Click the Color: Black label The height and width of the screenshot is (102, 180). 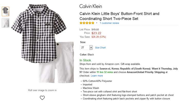tap(87, 55)
